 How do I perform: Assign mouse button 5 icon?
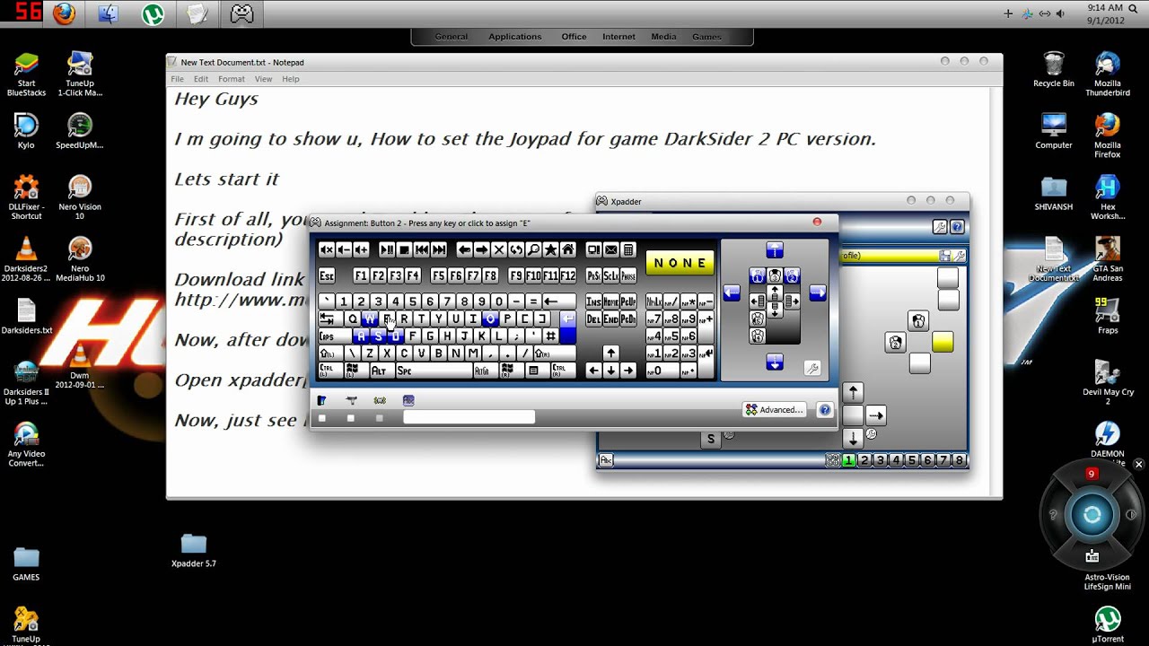pyautogui.click(x=758, y=319)
